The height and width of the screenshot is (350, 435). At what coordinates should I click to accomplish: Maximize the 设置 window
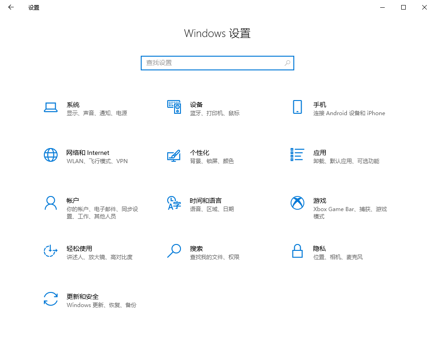403,7
